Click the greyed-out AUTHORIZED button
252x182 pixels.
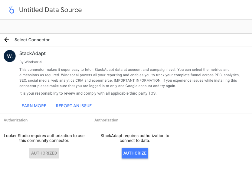coord(44,153)
